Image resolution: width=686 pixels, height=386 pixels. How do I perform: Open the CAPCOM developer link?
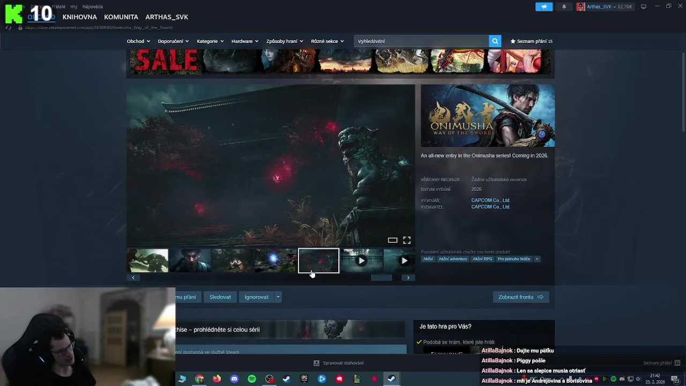(x=490, y=201)
